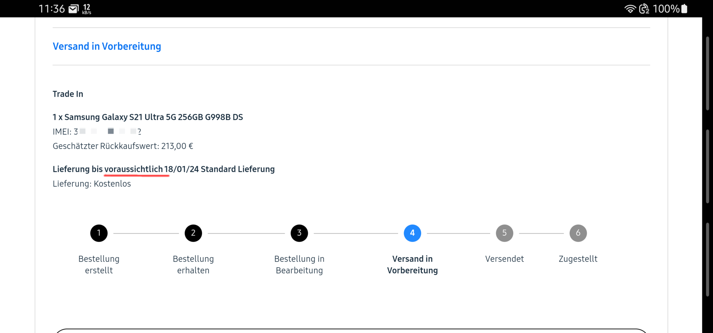This screenshot has width=713, height=333.
Task: Click the underlined word voraussichtlich
Action: click(x=133, y=169)
